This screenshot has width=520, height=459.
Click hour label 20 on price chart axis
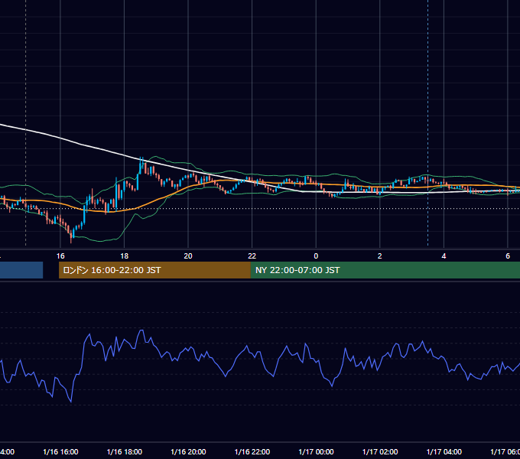pos(188,256)
